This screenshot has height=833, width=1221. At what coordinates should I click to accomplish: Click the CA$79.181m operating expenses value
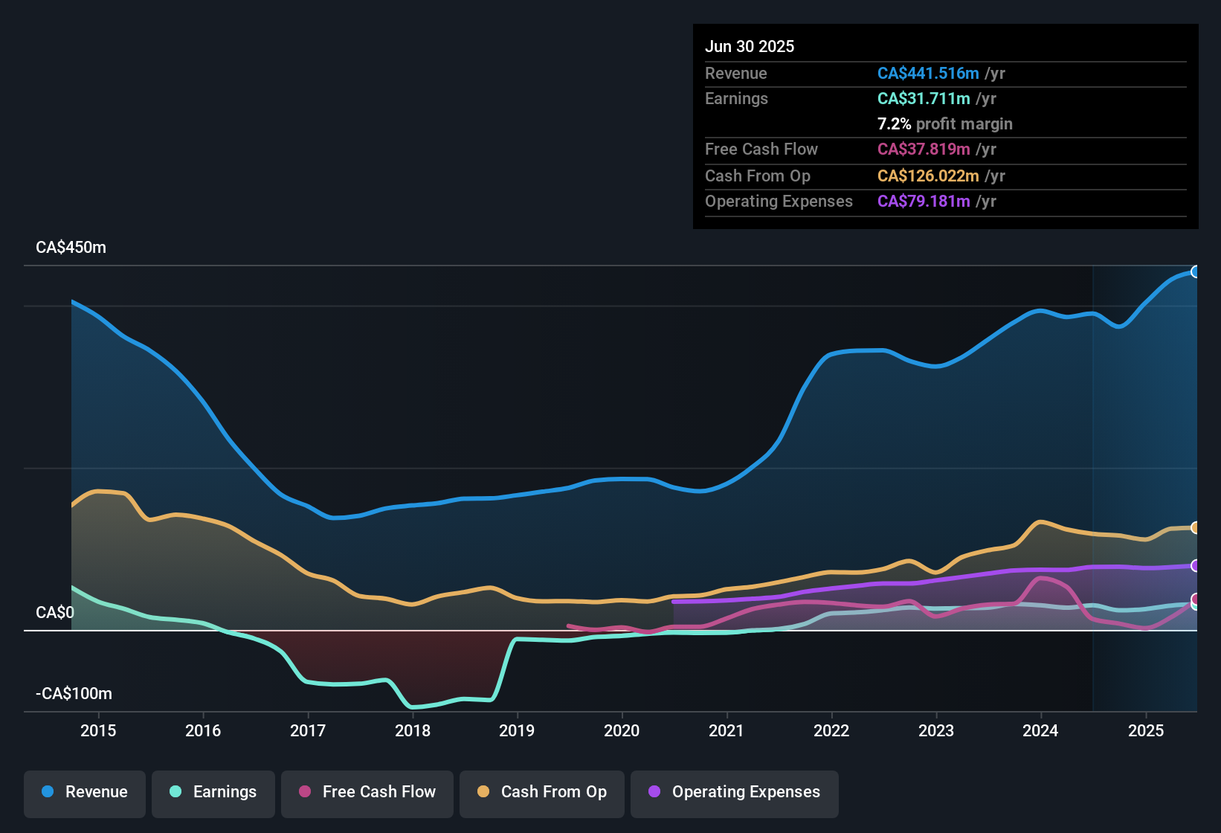[924, 201]
